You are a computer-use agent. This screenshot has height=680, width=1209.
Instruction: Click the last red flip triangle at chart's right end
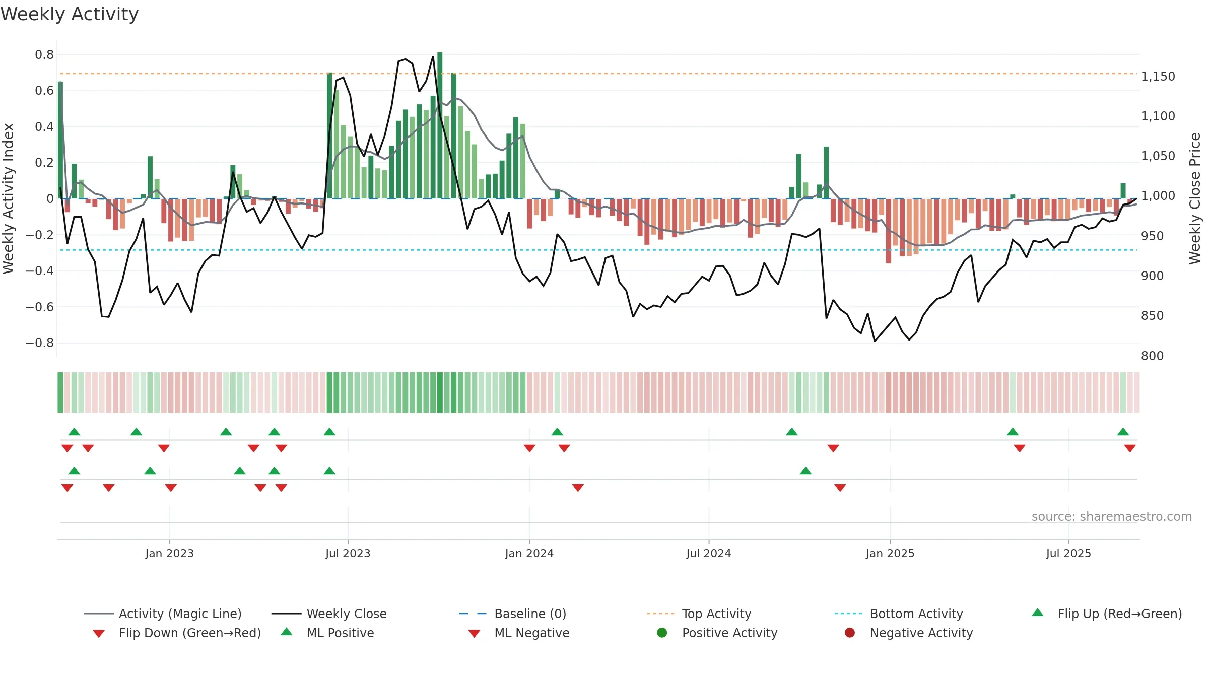[x=1130, y=448]
